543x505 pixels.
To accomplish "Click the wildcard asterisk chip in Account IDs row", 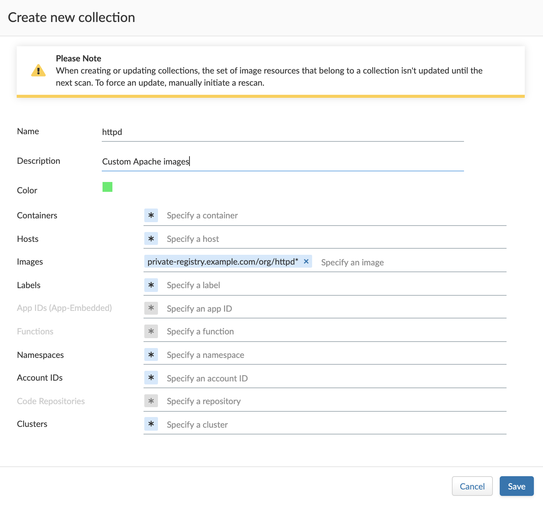I will pyautogui.click(x=151, y=378).
